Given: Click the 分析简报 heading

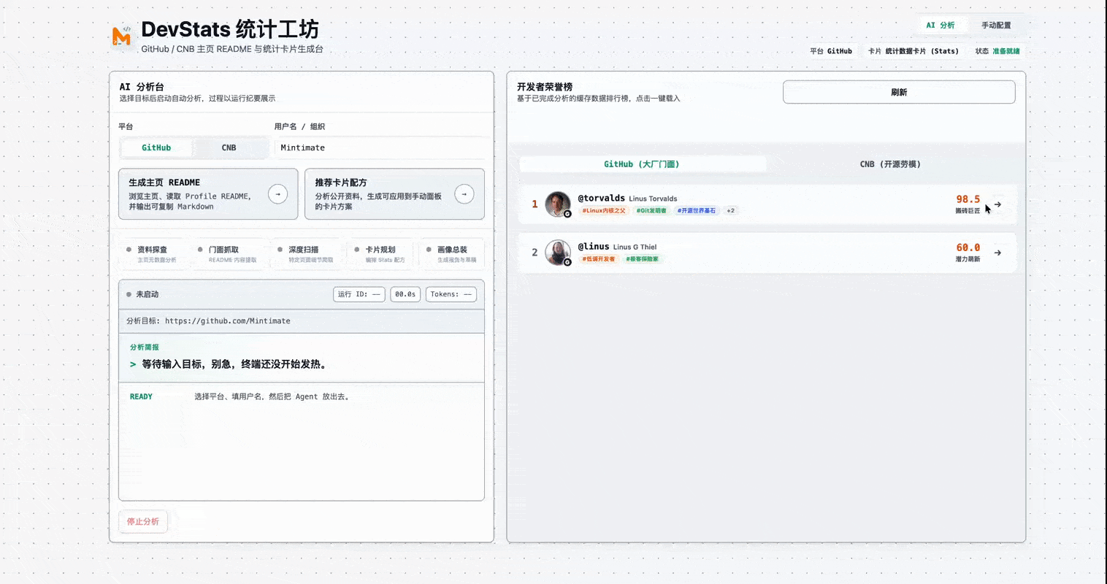Looking at the screenshot, I should click(145, 347).
